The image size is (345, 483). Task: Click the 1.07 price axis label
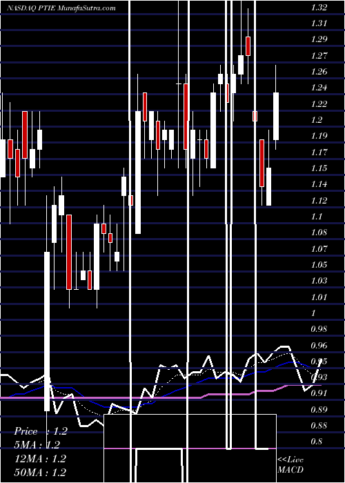tap(319, 248)
